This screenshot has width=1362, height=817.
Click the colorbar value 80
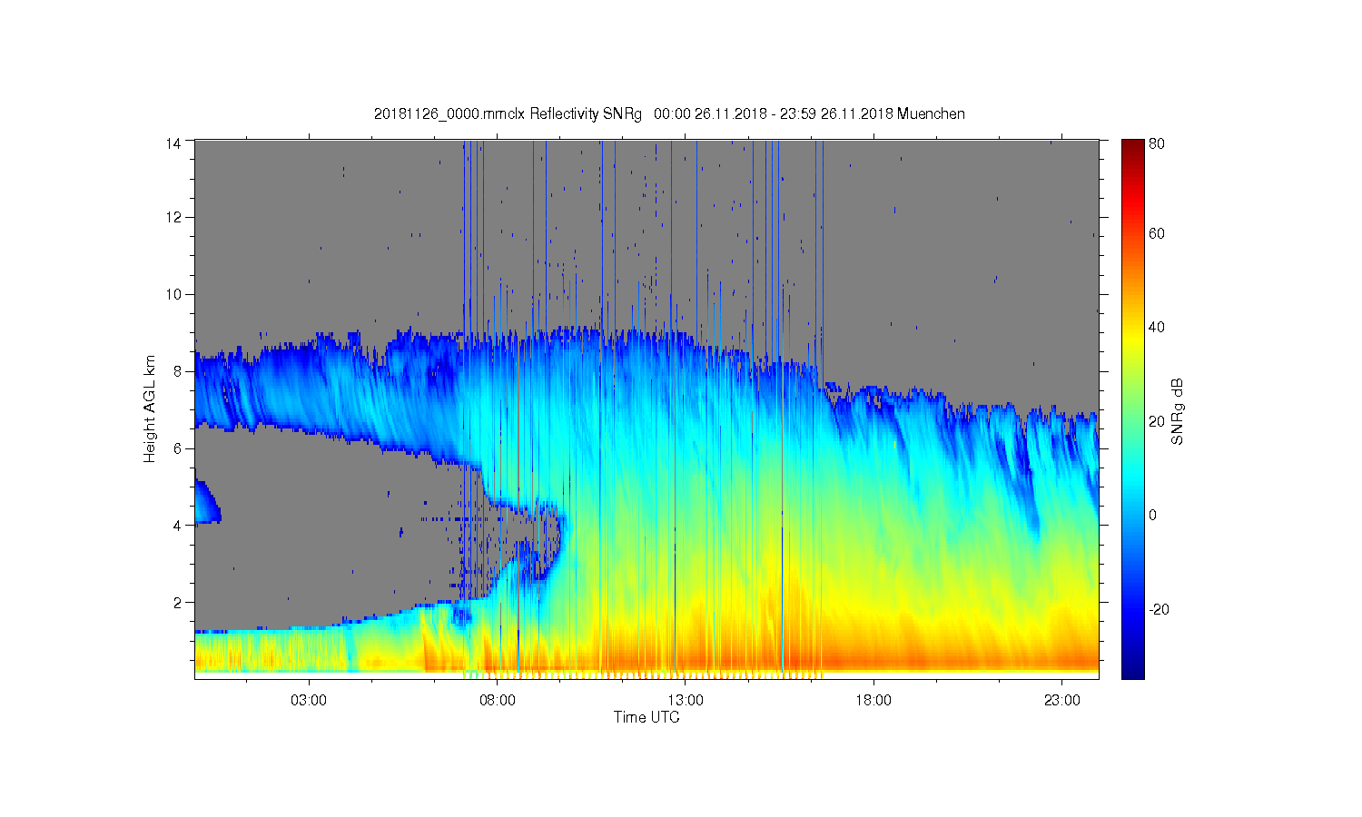[x=1157, y=144]
